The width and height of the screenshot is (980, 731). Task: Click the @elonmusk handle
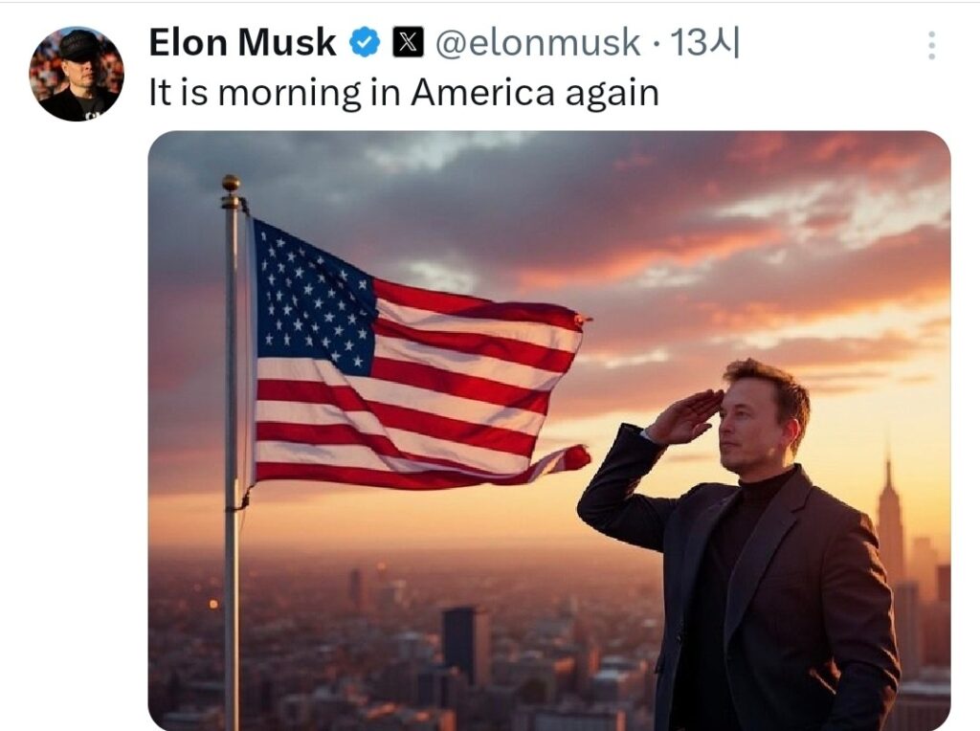point(538,43)
